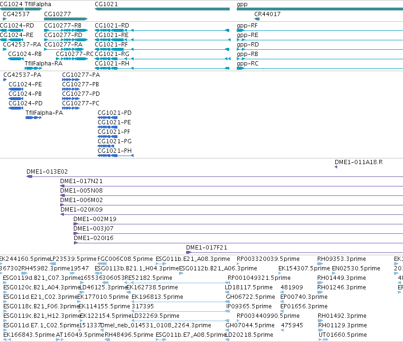Screen dimensions: 403x342
Task: Select protein TfIIFalpha-PA glyph
Action: tap(34, 118)
